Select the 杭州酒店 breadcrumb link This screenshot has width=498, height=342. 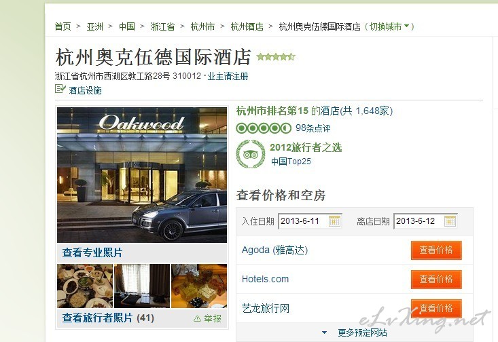[x=247, y=26]
